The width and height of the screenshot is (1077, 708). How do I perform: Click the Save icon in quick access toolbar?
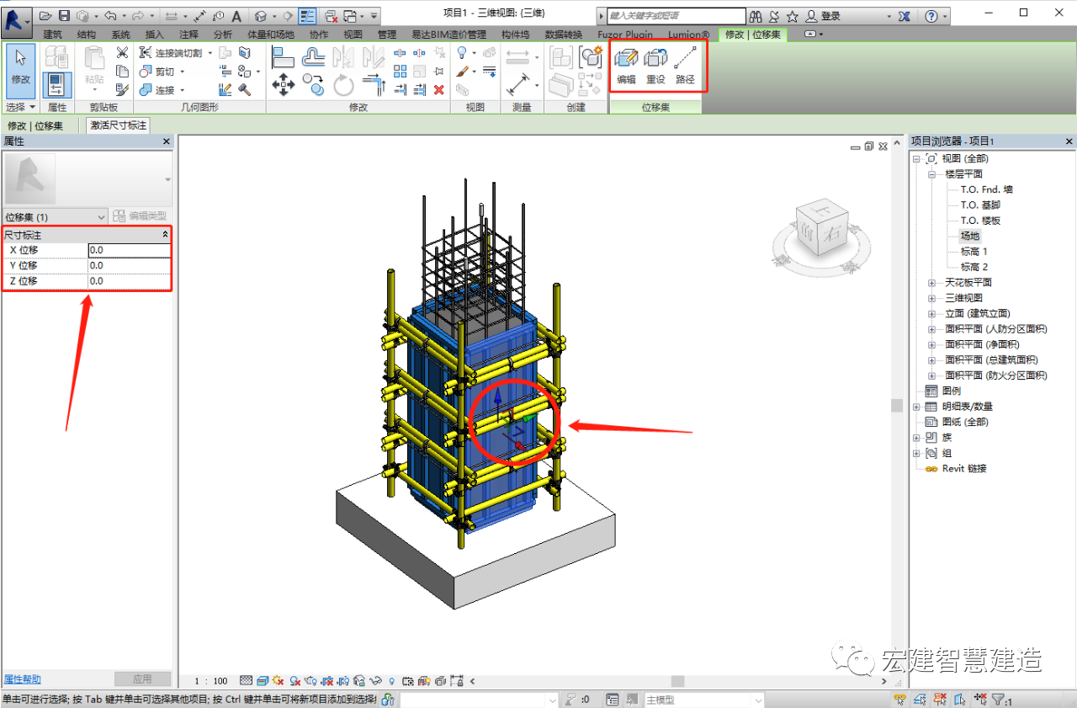(x=64, y=16)
